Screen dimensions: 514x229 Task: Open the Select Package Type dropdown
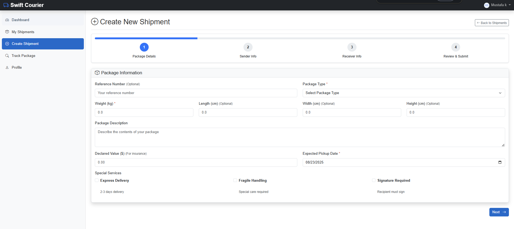(x=403, y=93)
